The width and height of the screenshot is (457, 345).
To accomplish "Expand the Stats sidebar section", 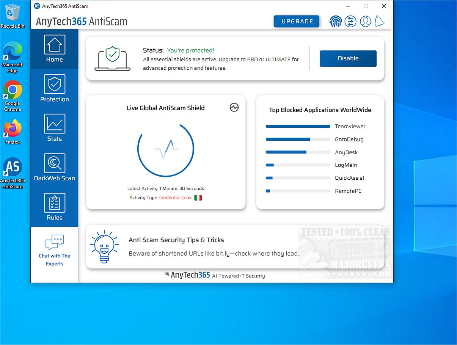I will coord(54,128).
